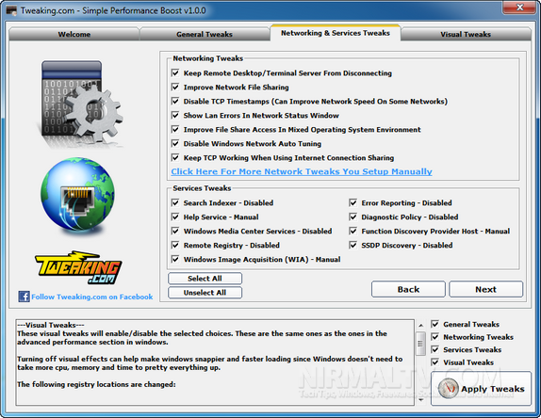Image resolution: width=541 pixels, height=418 pixels.
Task: Toggle Function Discovery Provider Host checkbox
Action: pyautogui.click(x=352, y=231)
